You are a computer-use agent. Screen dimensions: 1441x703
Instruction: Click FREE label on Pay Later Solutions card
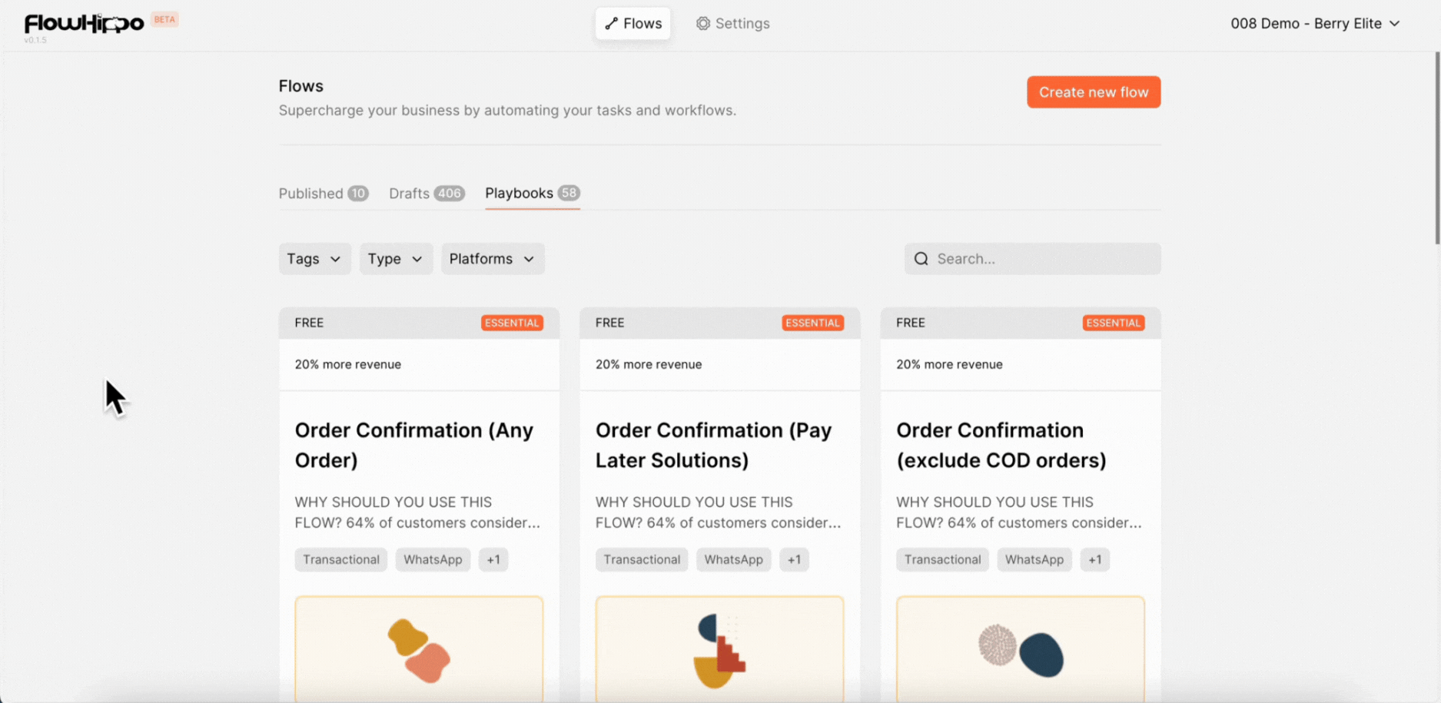[x=609, y=323]
